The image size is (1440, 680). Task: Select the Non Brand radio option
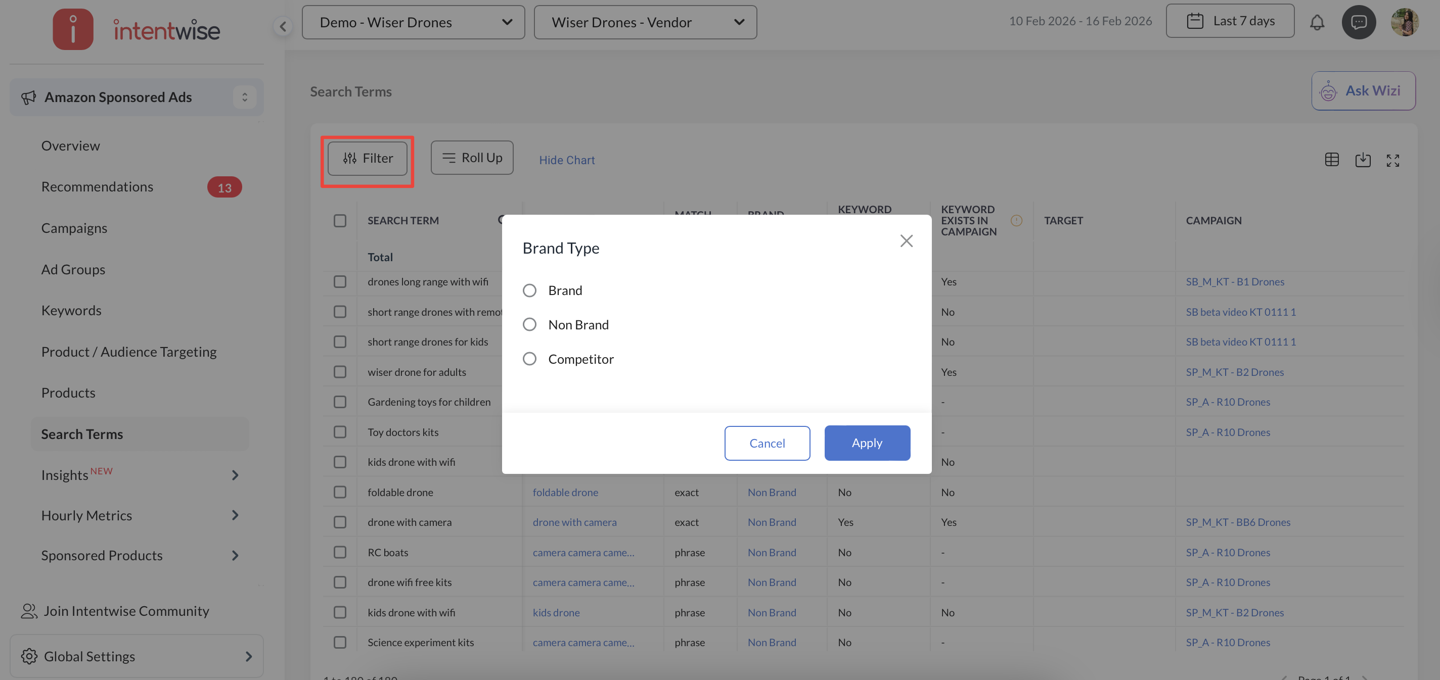[529, 325]
